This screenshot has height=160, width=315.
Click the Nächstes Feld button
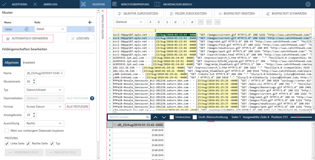coord(63,152)
